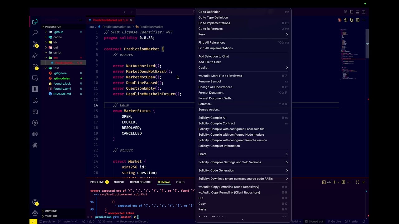This screenshot has height=224, width=399.
Task: Open the Accounts icon with 1 badge
Action: pos(35,202)
